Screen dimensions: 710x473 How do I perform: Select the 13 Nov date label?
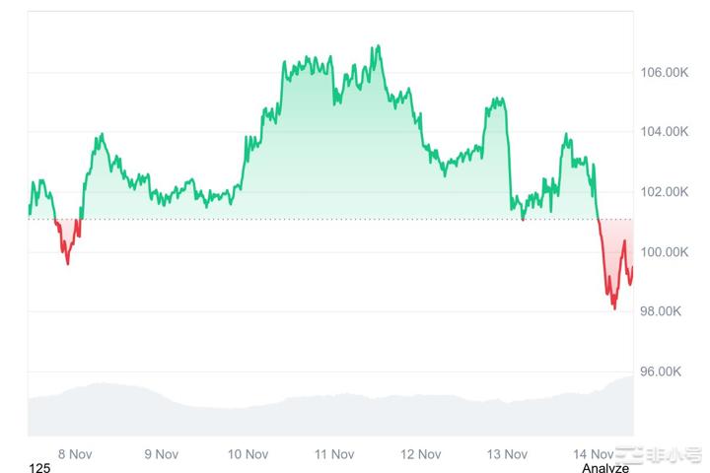coord(508,453)
